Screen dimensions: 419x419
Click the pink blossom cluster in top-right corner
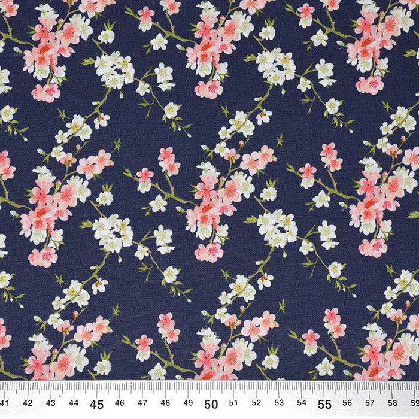coord(374,45)
